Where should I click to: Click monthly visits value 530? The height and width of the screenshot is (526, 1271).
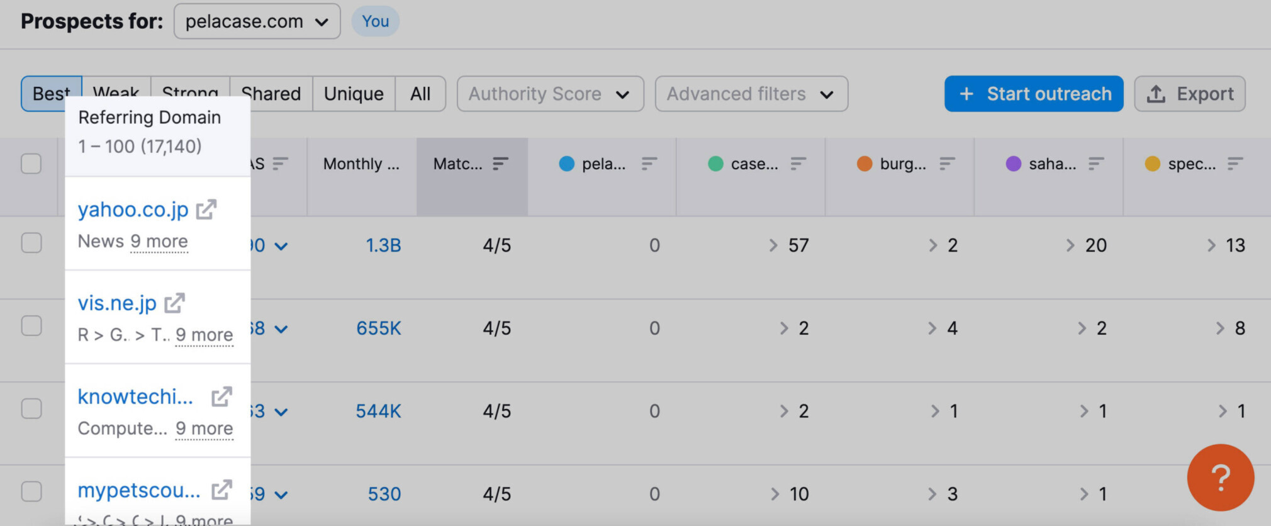pyautogui.click(x=384, y=495)
